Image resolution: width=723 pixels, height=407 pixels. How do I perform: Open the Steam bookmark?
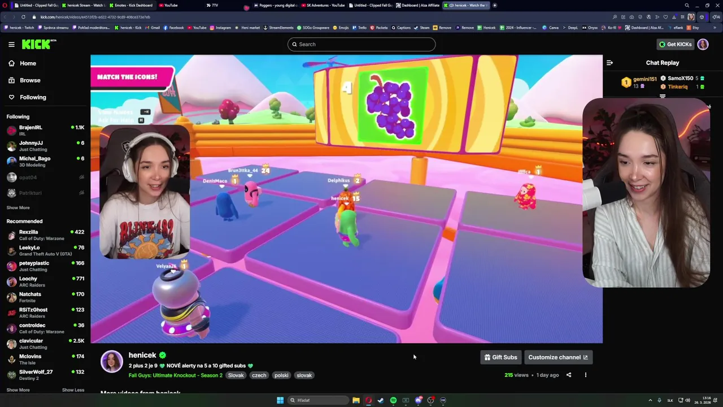pos(422,28)
